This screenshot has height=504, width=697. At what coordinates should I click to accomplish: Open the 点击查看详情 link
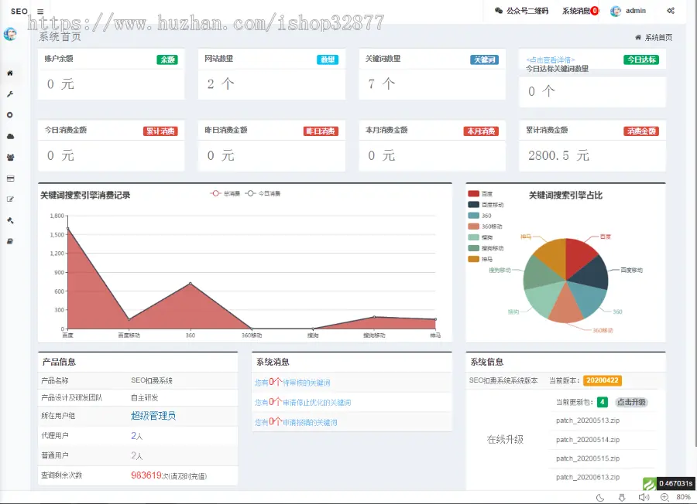[x=550, y=59]
